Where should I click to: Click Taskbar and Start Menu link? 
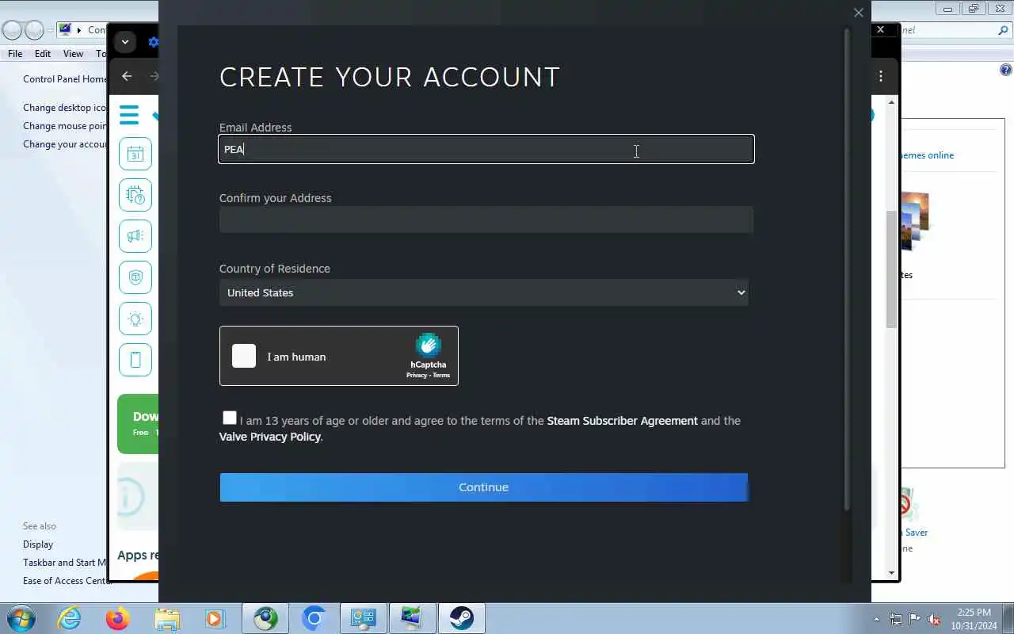pos(64,563)
